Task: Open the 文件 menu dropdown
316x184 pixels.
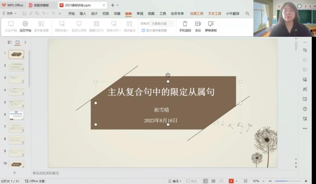Action: coord(9,14)
